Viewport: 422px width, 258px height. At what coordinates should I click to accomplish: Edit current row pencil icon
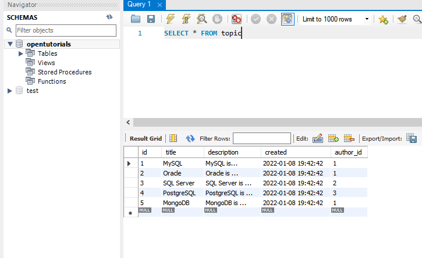(x=318, y=138)
